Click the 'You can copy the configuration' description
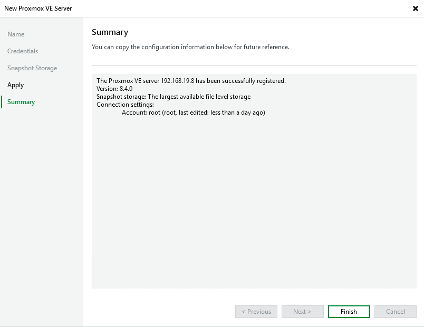 (x=190, y=47)
